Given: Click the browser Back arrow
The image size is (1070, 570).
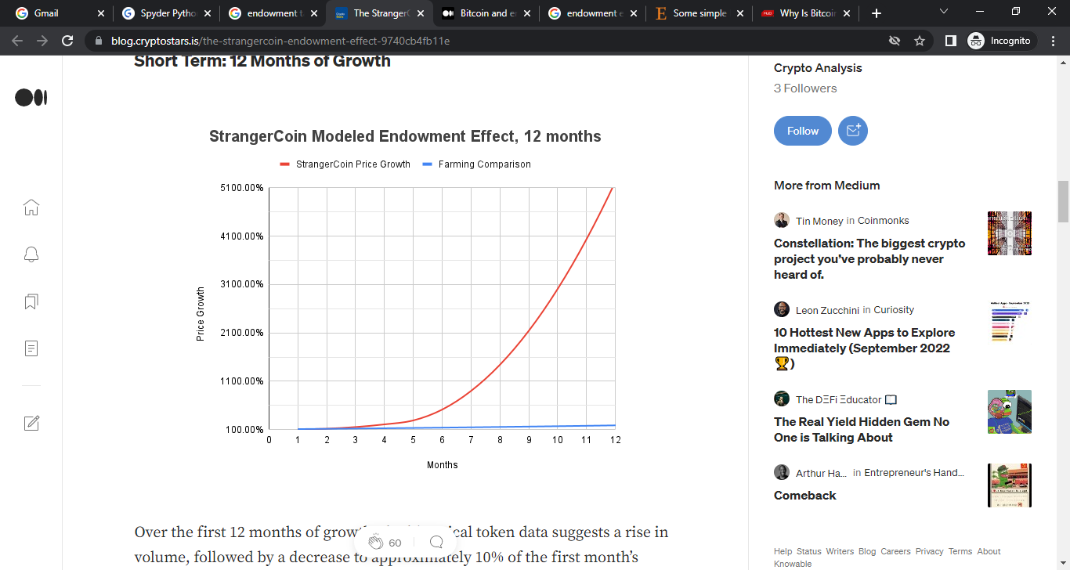Looking at the screenshot, I should [x=17, y=41].
